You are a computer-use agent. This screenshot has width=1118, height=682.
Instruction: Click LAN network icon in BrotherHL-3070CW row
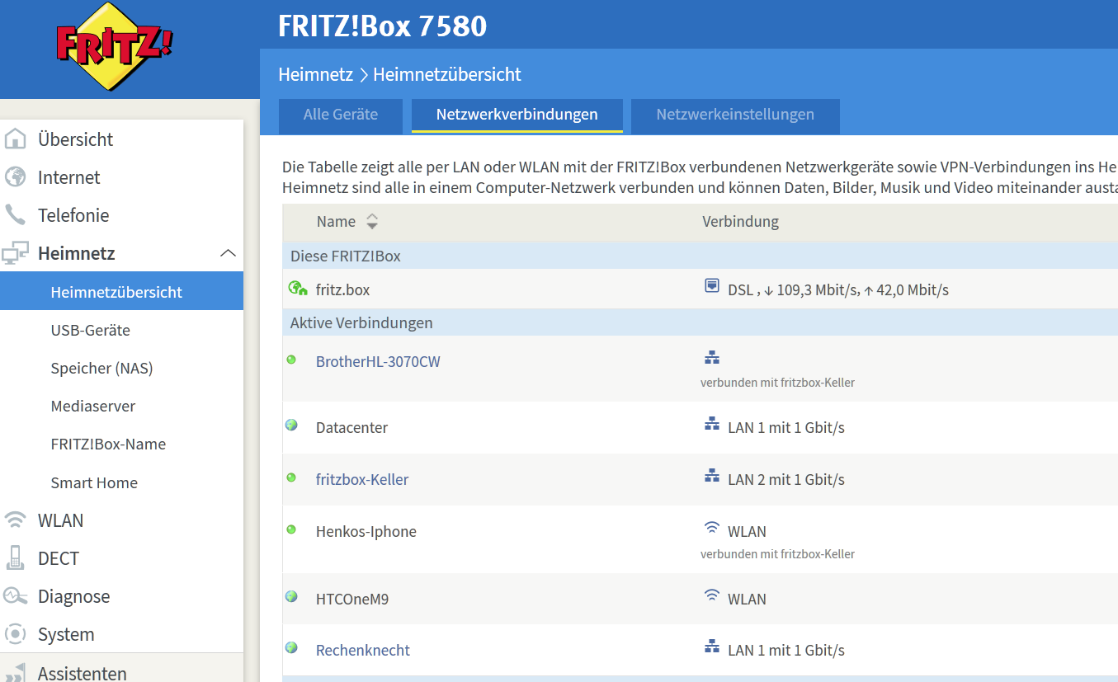711,358
